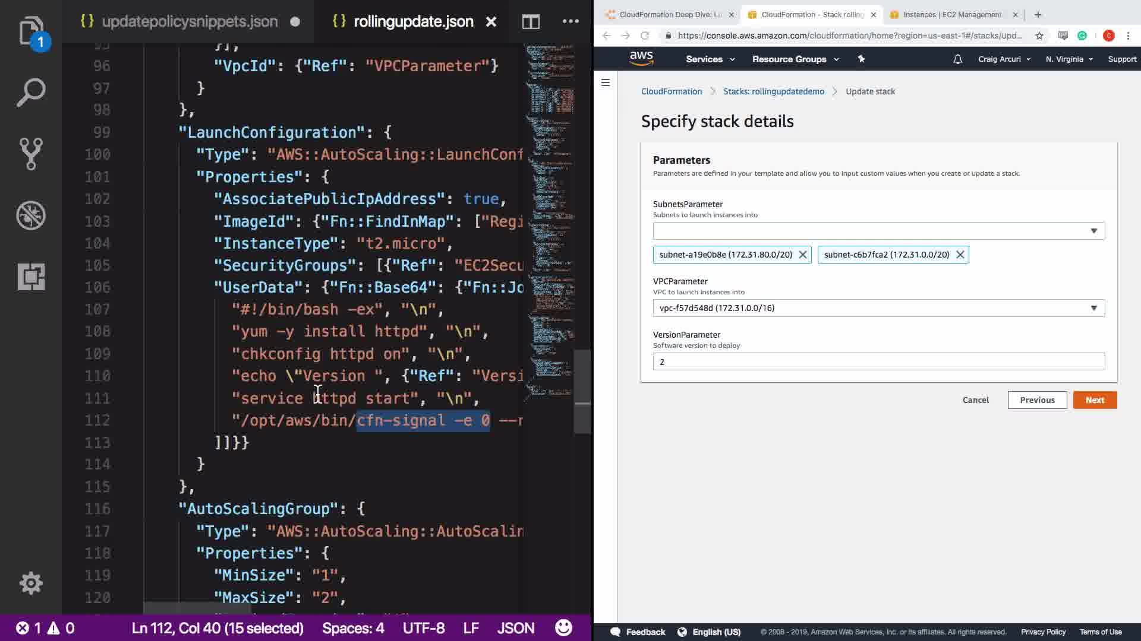
Task: Click the VersionParameter input field
Action: pos(878,361)
